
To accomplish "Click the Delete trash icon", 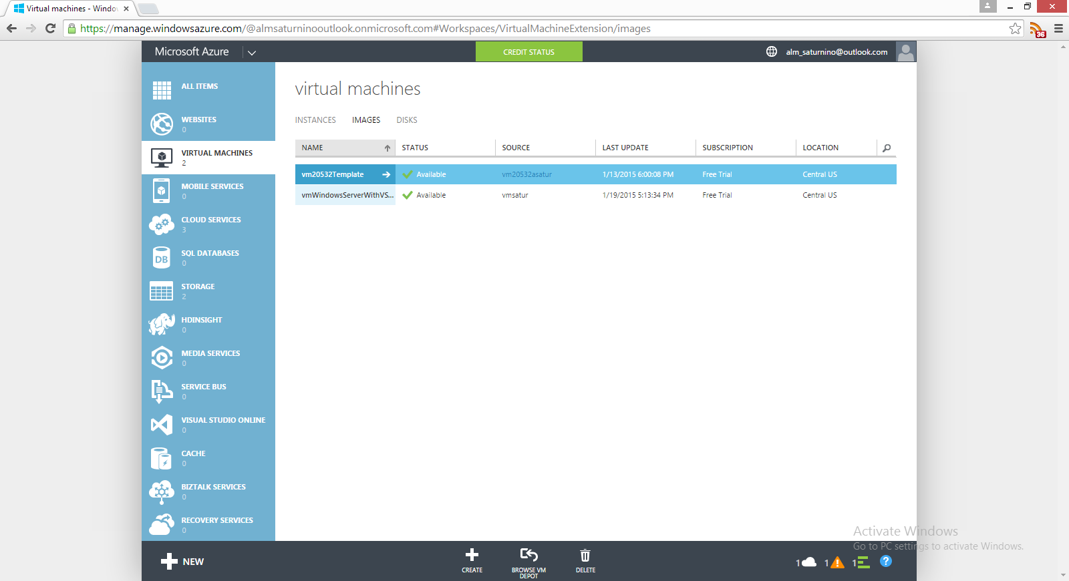I will coord(585,555).
